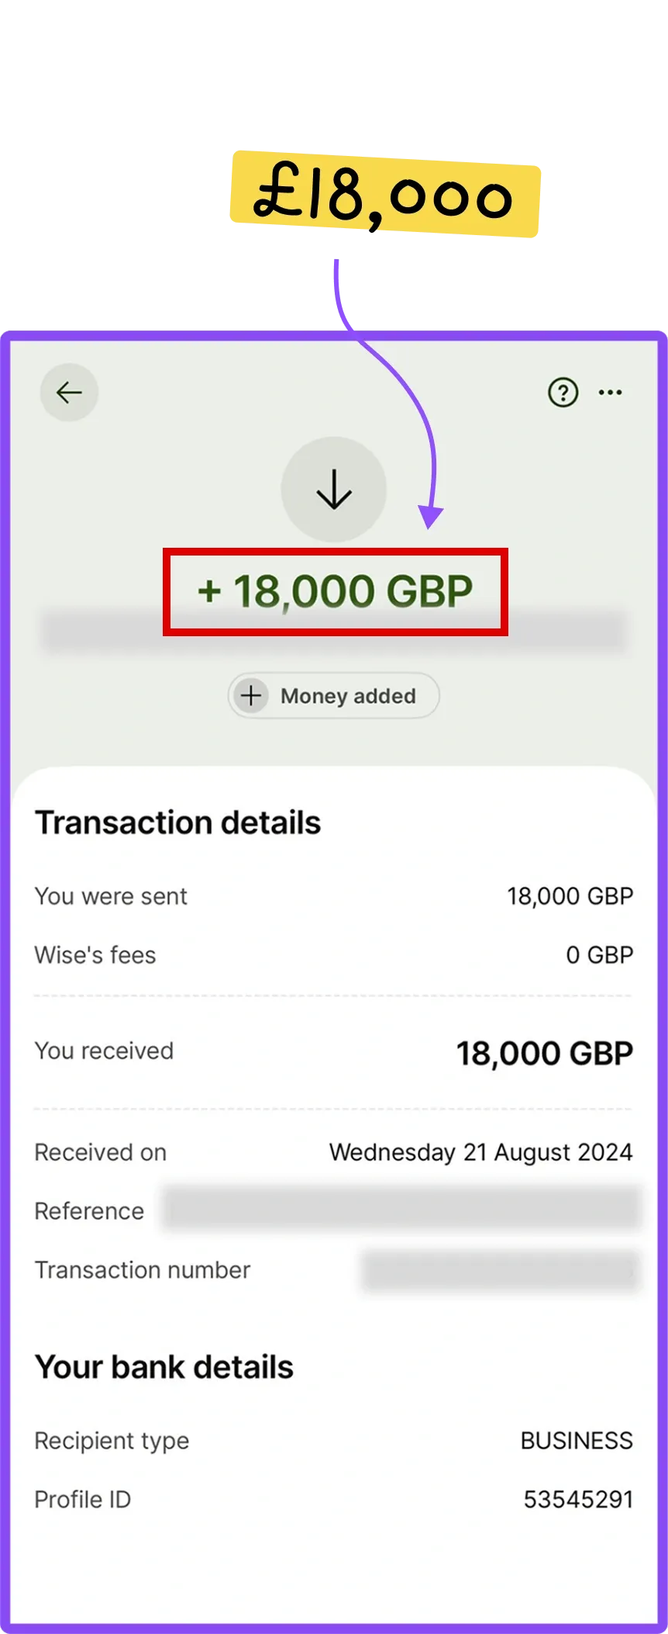Click the Wise's fees 0 GBP value

coord(599,955)
